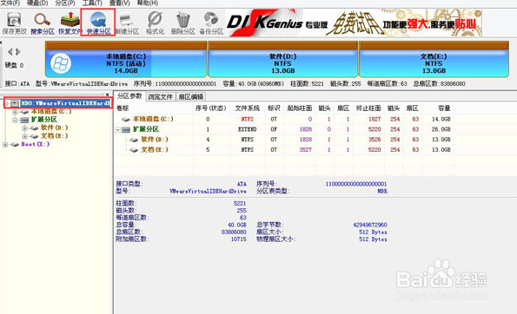Select documents (E:) row in the table
The height and width of the screenshot is (314, 517).
(x=155, y=149)
